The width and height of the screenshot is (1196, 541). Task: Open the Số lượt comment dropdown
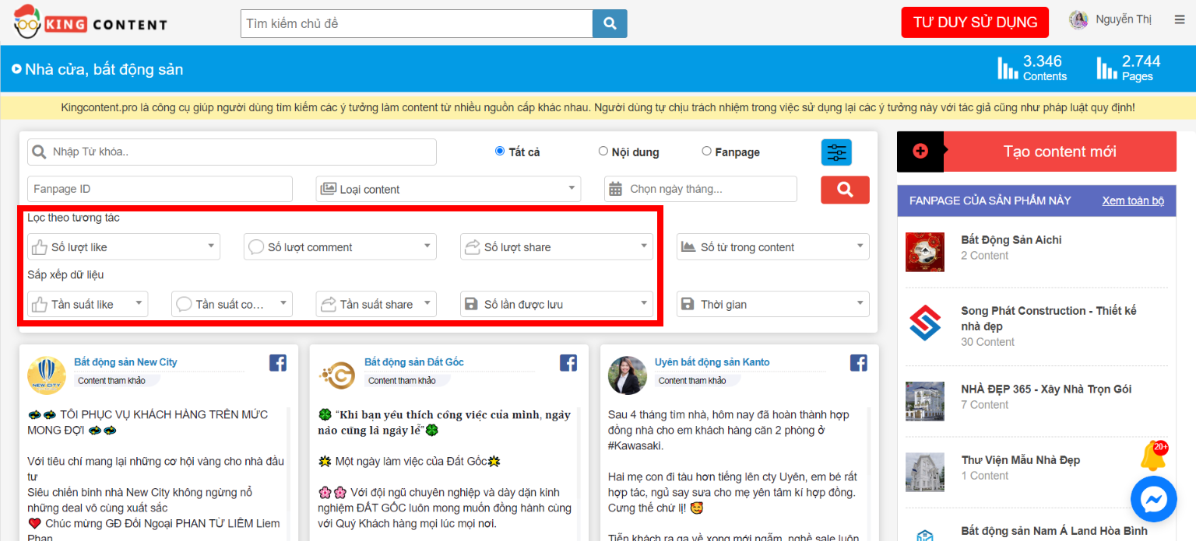[340, 246]
